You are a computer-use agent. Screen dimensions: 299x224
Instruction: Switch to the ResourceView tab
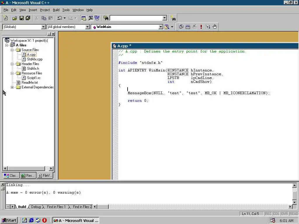[28, 175]
